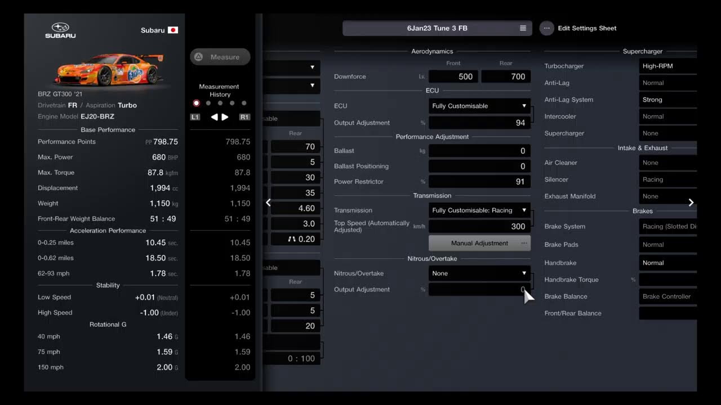Viewport: 721px width, 405px height.
Task: Click the L1 shoulder button icon
Action: [195, 117]
